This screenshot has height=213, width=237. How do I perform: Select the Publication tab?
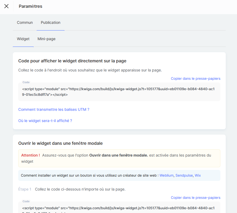[x=50, y=22]
